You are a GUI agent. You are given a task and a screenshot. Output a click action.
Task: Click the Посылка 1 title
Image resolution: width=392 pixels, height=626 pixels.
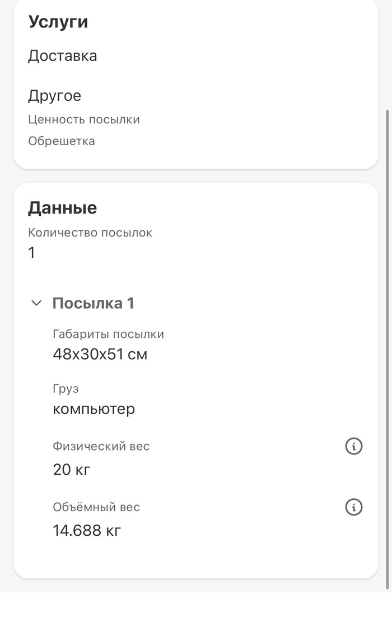click(93, 303)
